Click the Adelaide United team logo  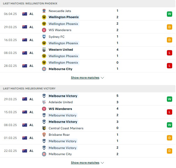(44, 102)
